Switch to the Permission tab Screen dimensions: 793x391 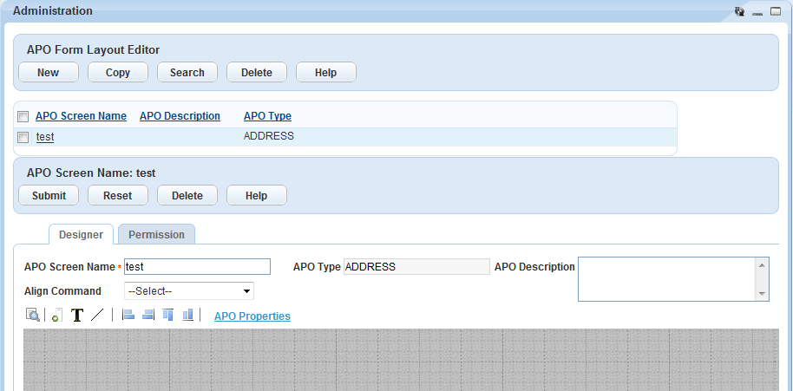click(x=157, y=235)
